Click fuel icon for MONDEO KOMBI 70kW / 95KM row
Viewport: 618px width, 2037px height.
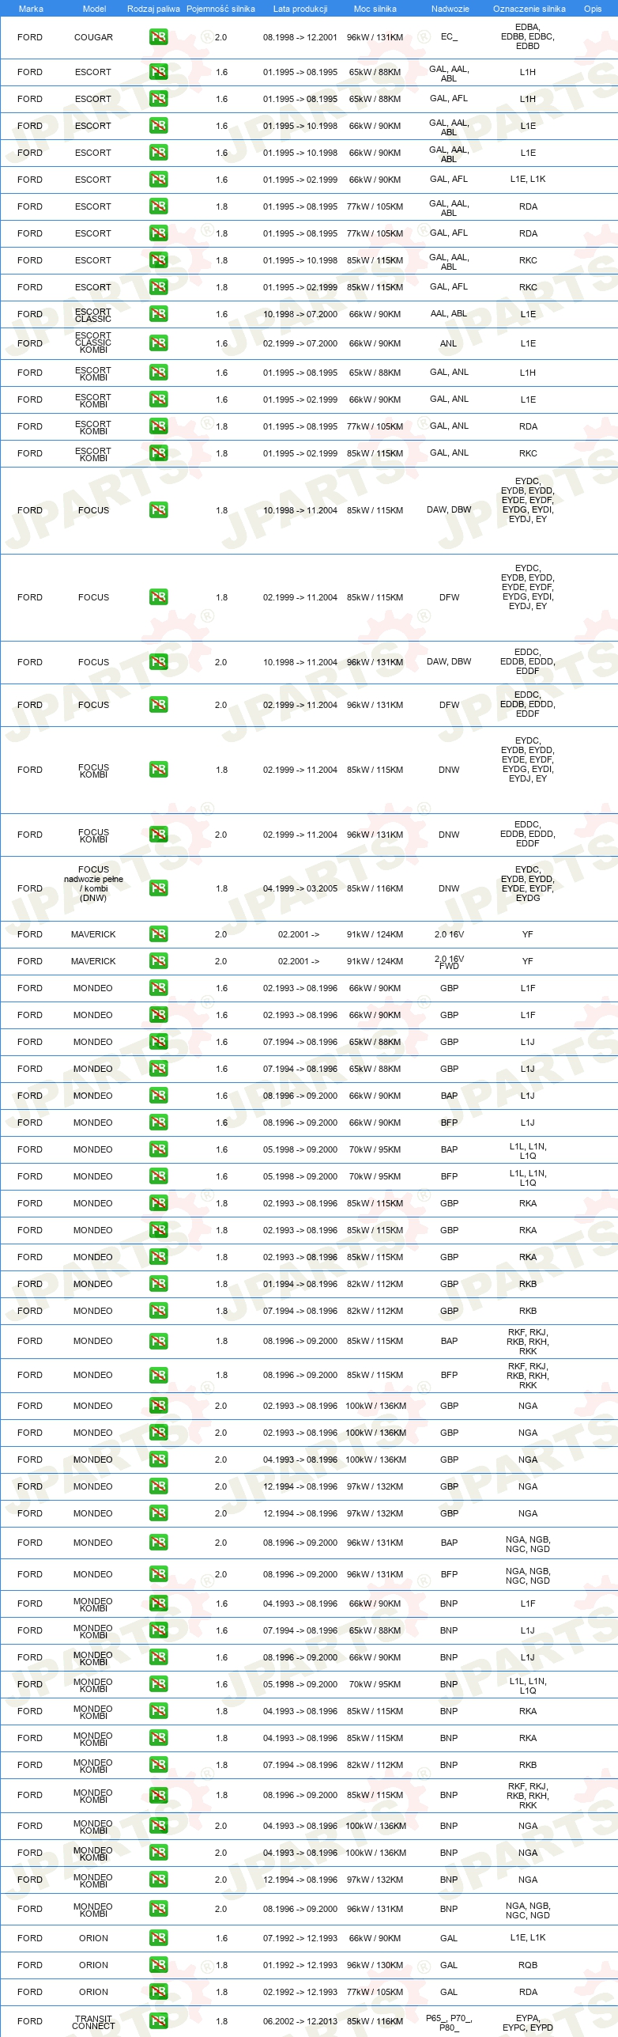[x=158, y=1684]
